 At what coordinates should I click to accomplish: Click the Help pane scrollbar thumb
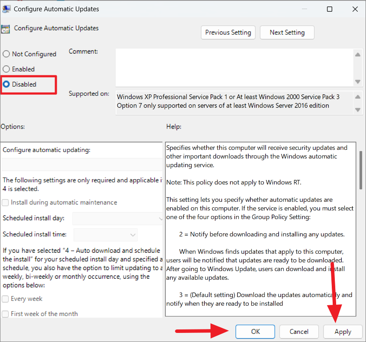pyautogui.click(x=361, y=170)
